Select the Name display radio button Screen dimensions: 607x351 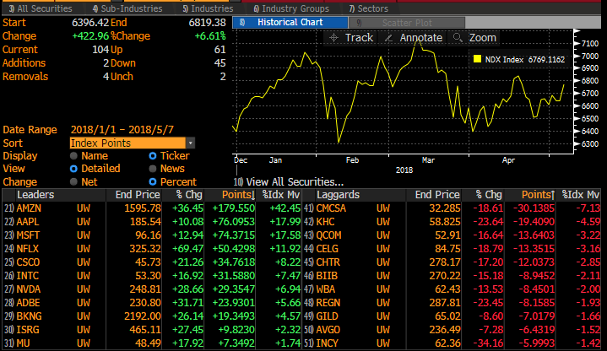click(73, 156)
